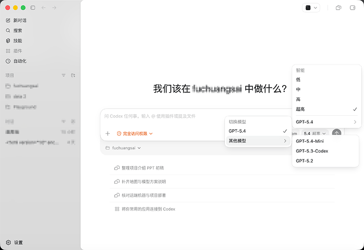Choose GPT-5.4-Mini model
Viewport: 364px width, 250px height.
point(325,141)
